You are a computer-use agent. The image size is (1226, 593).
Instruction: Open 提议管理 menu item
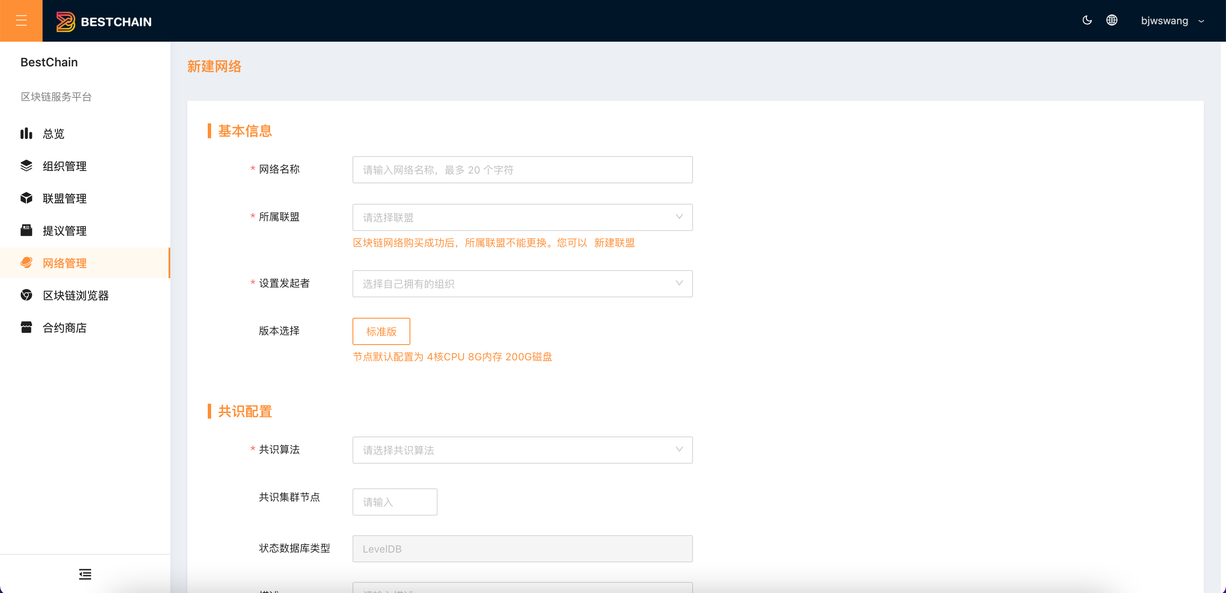click(x=85, y=231)
